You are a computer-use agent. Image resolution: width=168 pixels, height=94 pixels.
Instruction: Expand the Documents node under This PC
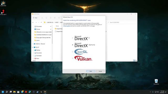point(33,53)
